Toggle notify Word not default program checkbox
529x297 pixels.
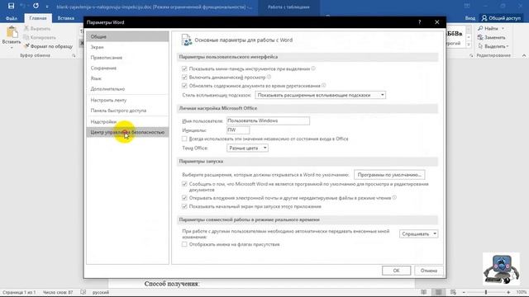point(184,184)
